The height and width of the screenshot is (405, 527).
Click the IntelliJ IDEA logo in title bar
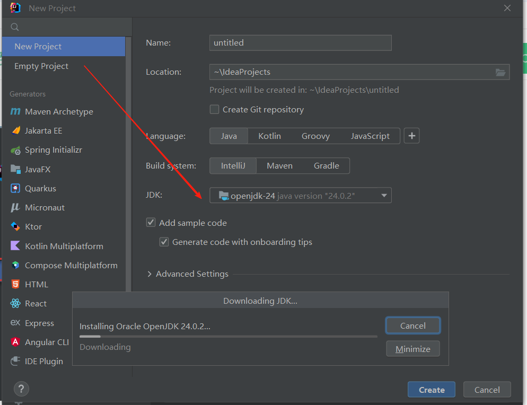click(x=15, y=8)
